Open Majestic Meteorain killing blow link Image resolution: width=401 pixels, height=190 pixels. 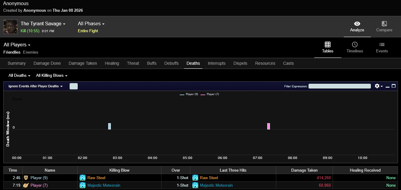(x=104, y=185)
